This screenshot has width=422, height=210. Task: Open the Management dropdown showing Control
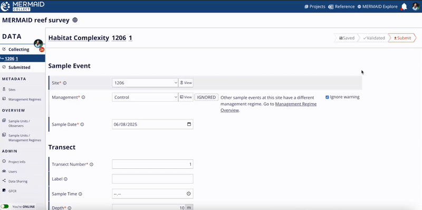pyautogui.click(x=145, y=97)
